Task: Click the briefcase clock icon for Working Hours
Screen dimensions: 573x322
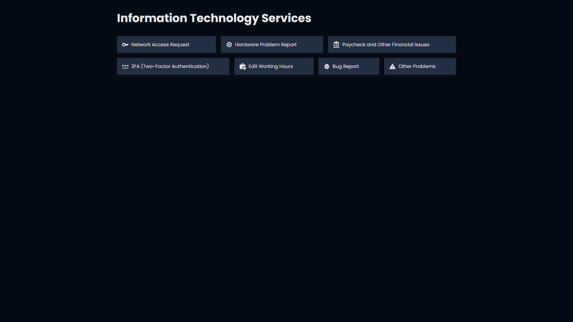Action: click(243, 66)
